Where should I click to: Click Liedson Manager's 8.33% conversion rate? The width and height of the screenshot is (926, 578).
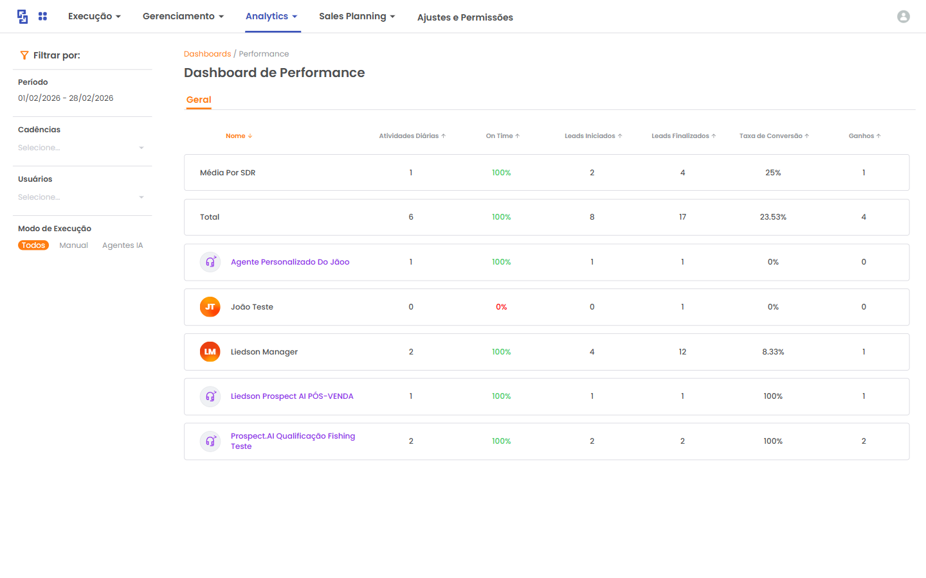(773, 352)
